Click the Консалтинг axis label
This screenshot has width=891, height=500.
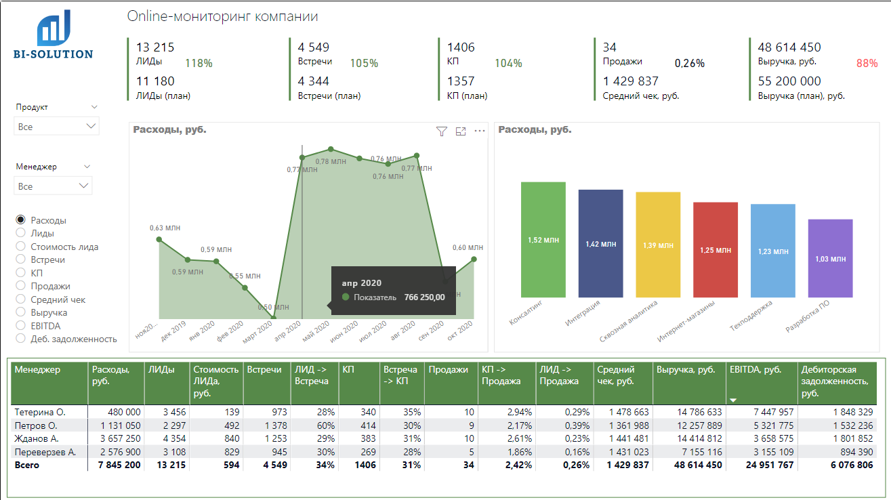(x=528, y=312)
